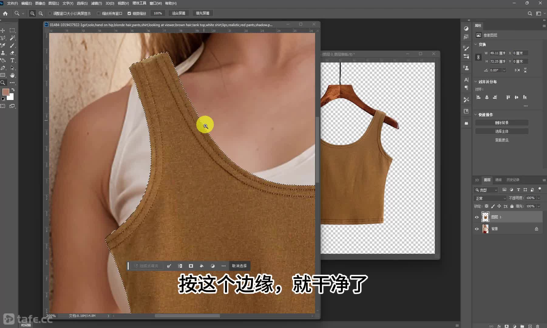Select the Eraser tool
The height and width of the screenshot is (328, 547).
(x=12, y=53)
